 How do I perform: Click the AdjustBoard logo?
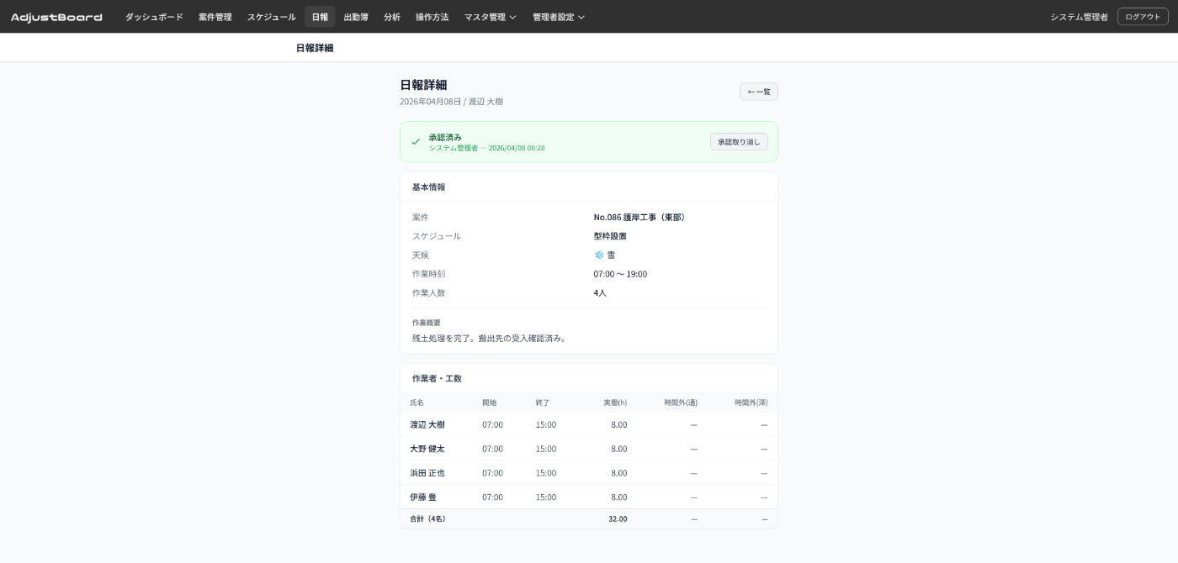pos(56,17)
